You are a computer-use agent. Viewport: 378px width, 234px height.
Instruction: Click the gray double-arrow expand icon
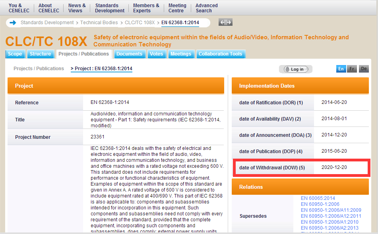point(225,22)
